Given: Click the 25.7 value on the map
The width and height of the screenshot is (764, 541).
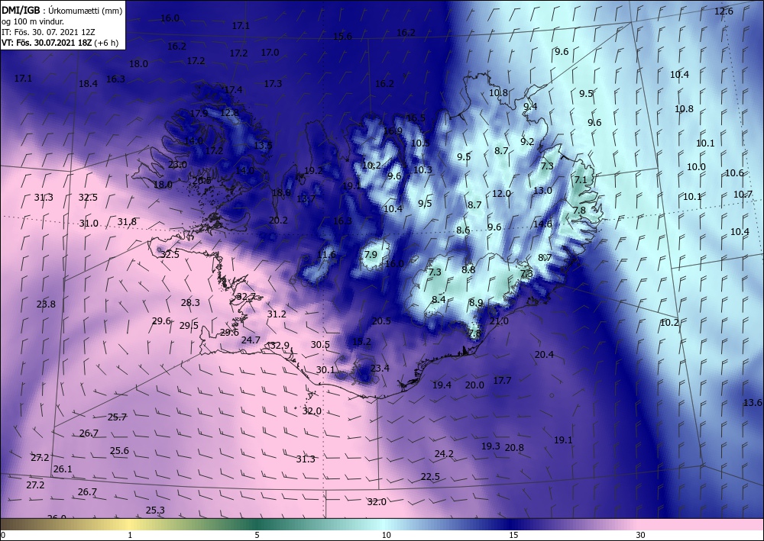Looking at the screenshot, I should [118, 417].
